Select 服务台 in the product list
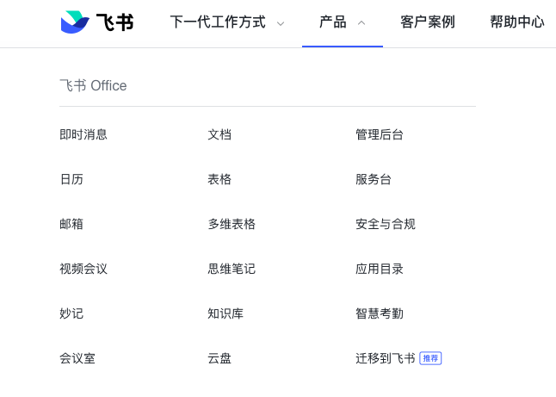Screen dimensions: 556x397 pos(374,179)
